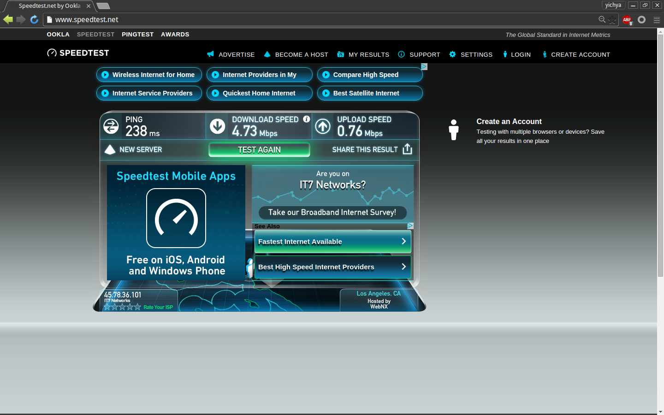Open Internet Service Providers ad
664x415 pixels.
pos(149,93)
